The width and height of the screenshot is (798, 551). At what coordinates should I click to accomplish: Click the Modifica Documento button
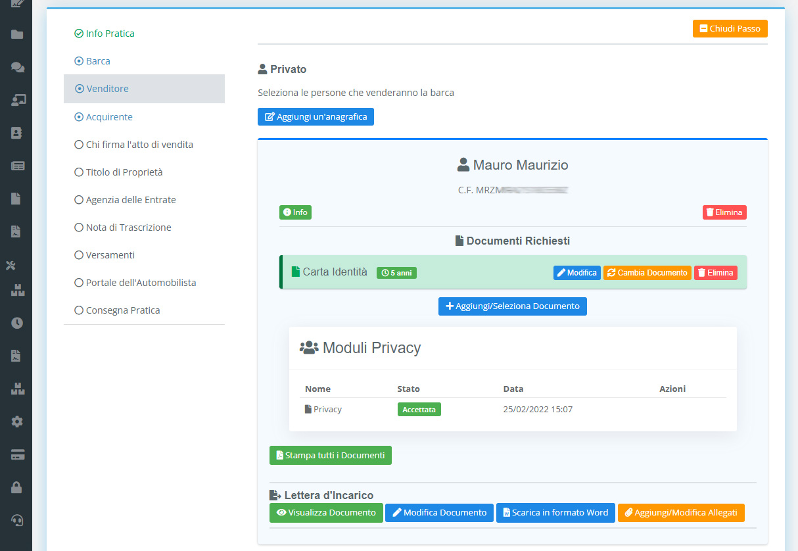pyautogui.click(x=439, y=512)
